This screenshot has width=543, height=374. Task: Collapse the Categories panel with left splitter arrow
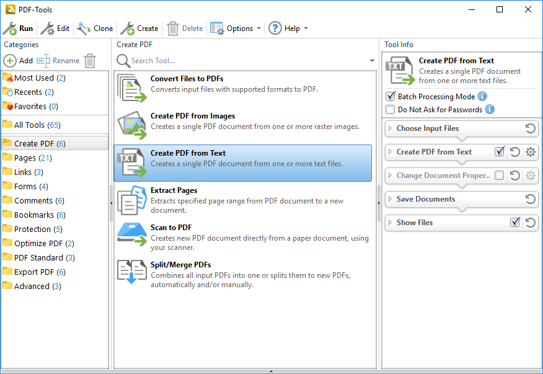(x=111, y=203)
